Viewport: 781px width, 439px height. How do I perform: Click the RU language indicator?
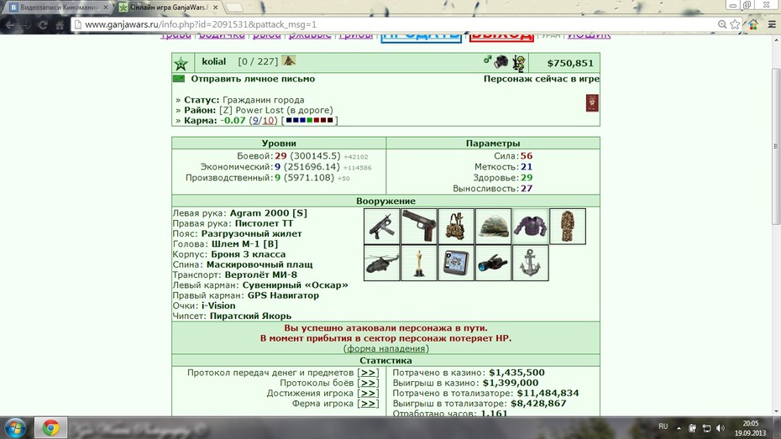[x=663, y=426]
